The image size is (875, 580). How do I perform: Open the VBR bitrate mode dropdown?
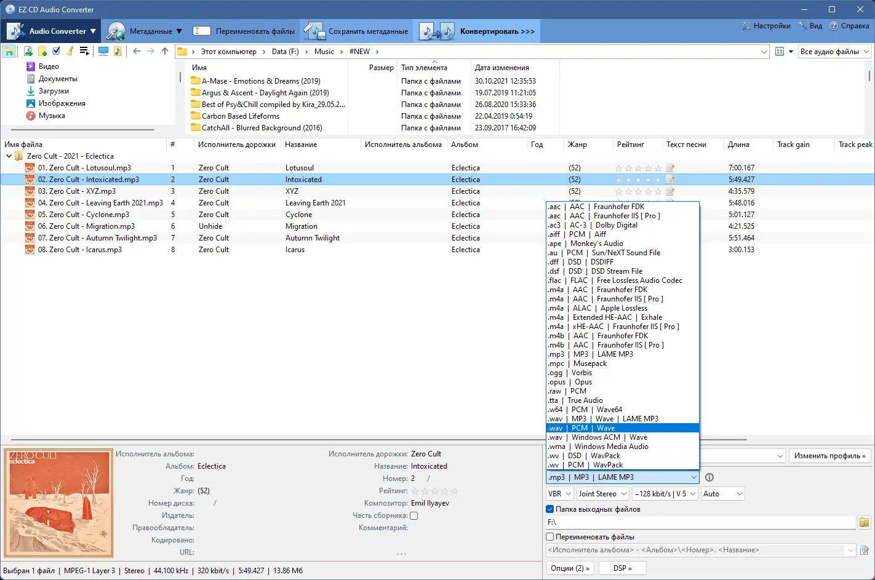[558, 493]
